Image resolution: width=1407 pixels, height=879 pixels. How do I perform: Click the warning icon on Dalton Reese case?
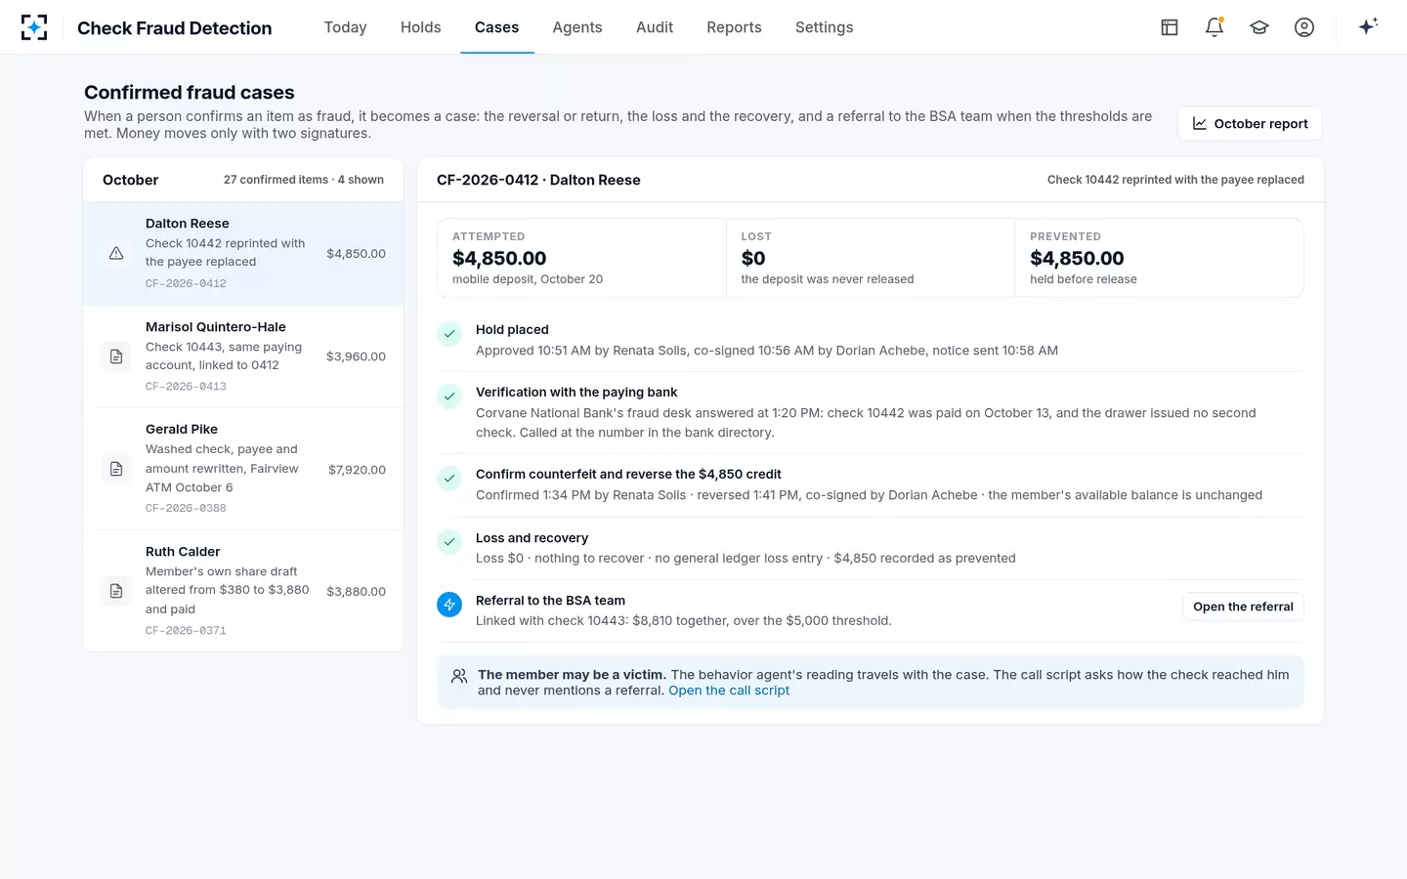(116, 254)
